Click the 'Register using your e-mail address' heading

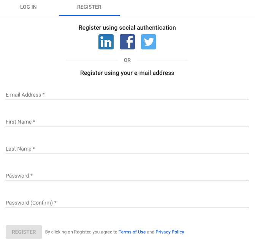click(127, 73)
